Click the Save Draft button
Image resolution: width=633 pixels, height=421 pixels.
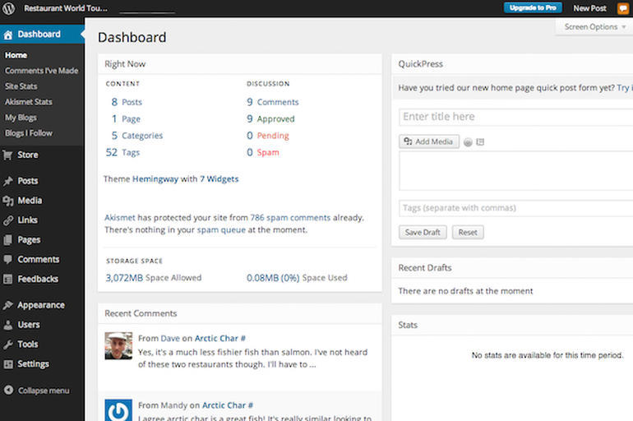click(x=423, y=233)
